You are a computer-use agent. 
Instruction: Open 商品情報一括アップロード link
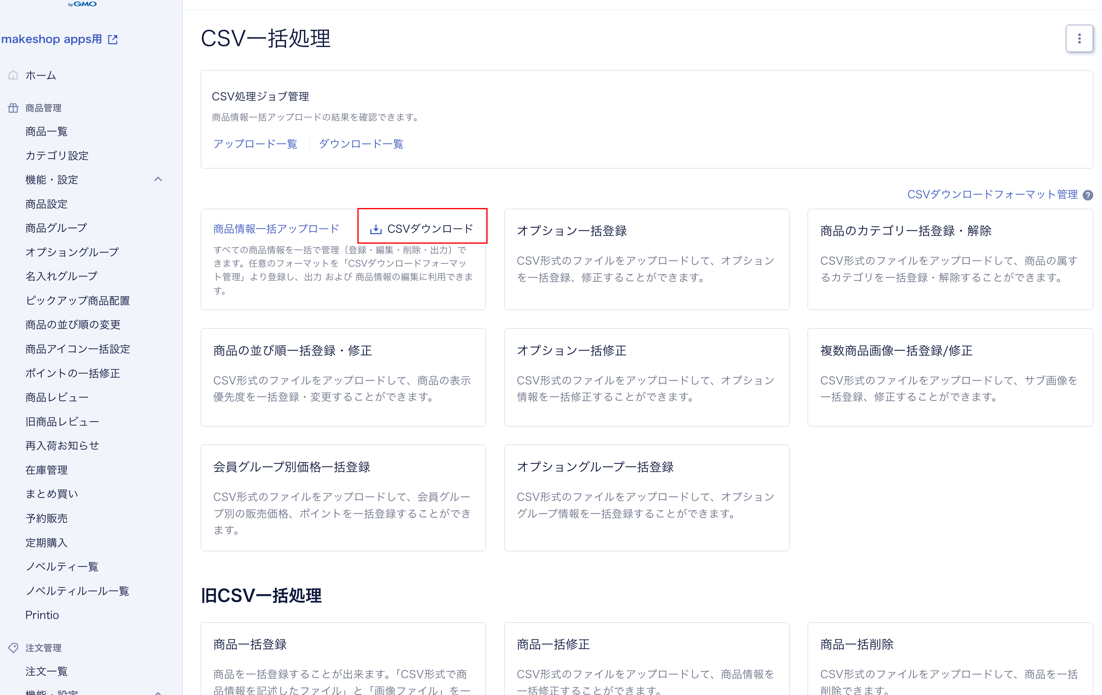pyautogui.click(x=276, y=229)
